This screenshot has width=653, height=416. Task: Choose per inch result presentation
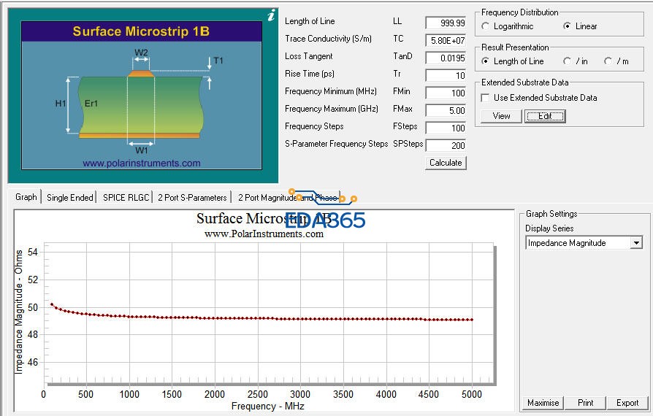pyautogui.click(x=567, y=61)
